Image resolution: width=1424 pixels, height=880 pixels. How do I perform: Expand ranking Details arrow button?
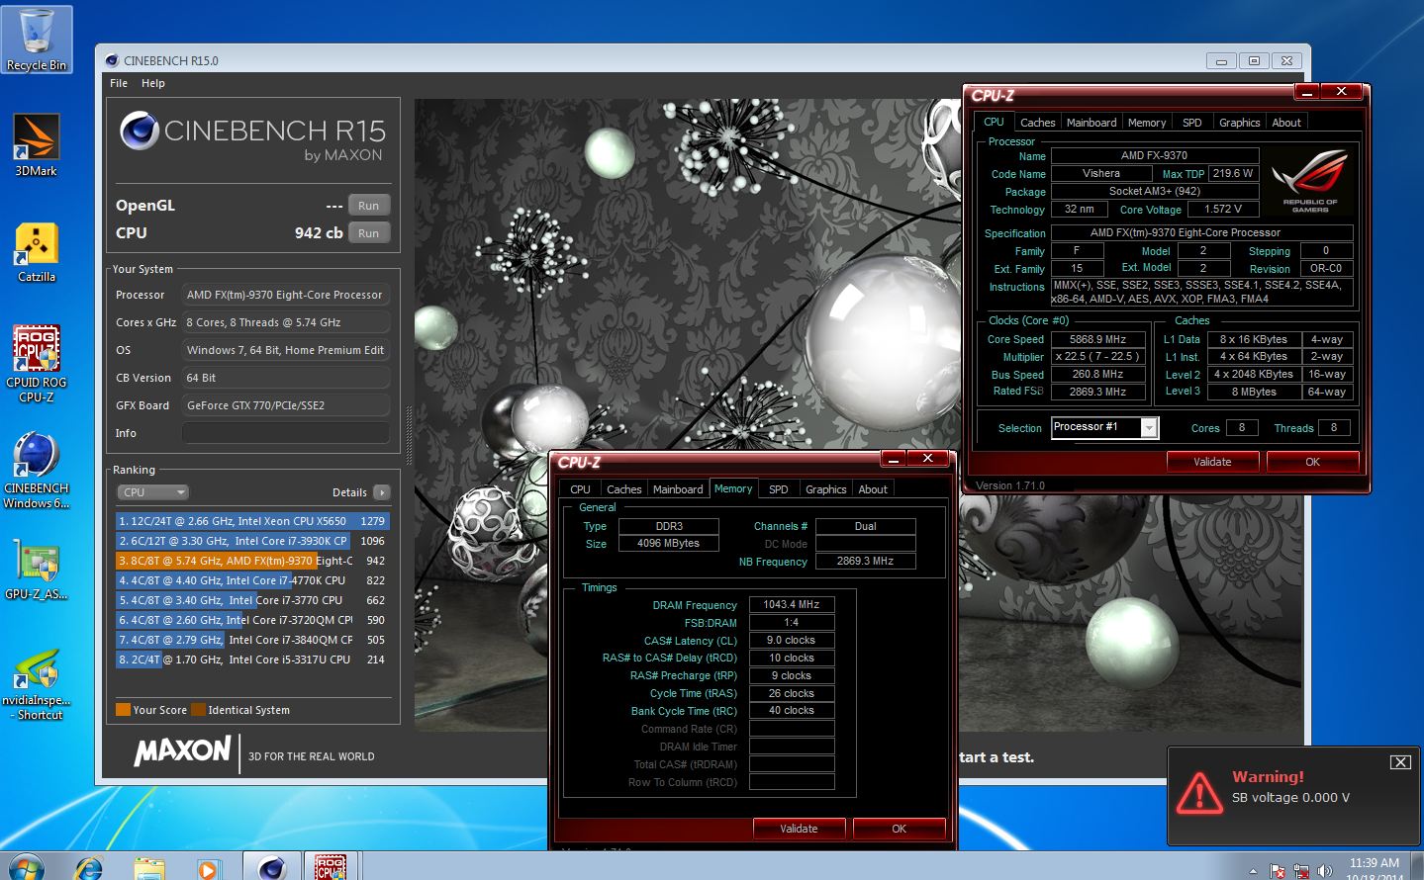click(382, 492)
